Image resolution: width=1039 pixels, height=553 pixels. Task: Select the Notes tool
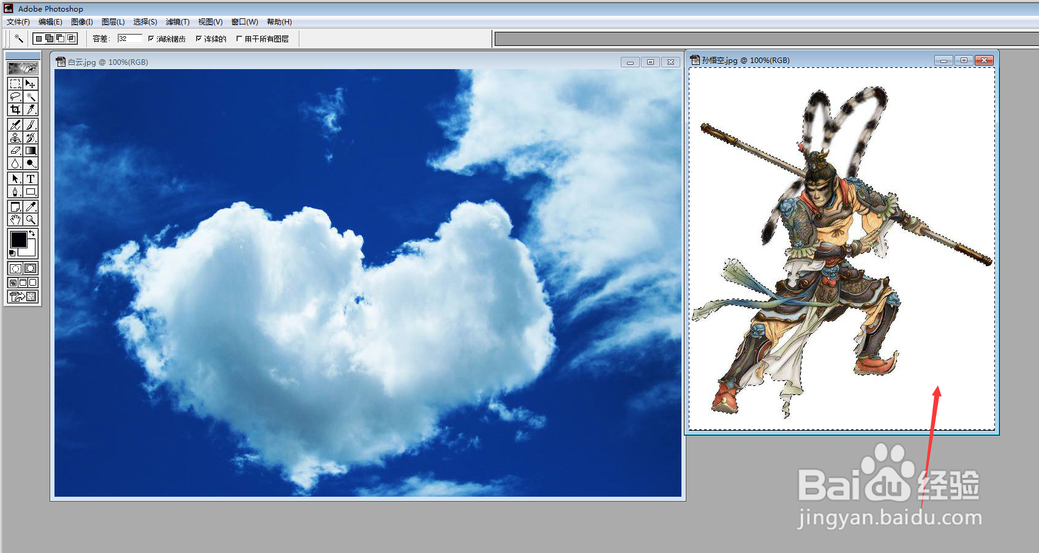coord(15,207)
